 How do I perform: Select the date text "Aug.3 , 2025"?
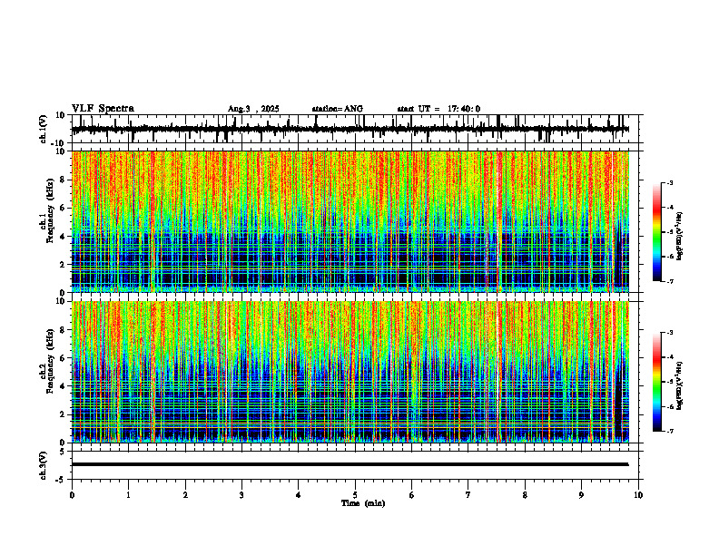[253, 109]
